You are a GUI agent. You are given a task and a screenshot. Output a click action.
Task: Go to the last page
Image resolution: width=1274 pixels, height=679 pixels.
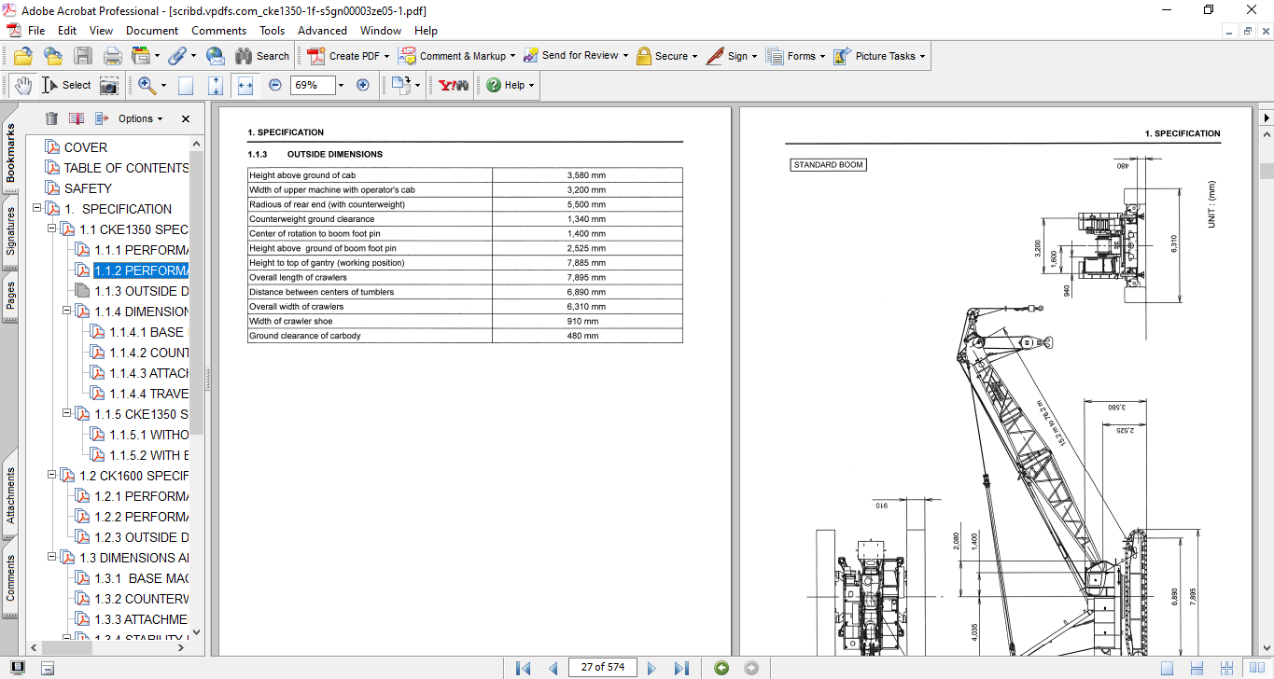pyautogui.click(x=681, y=668)
